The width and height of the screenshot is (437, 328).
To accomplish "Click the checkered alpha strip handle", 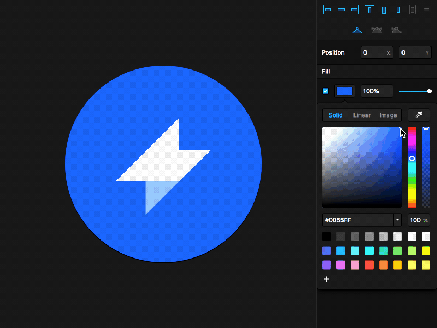I will [426, 128].
